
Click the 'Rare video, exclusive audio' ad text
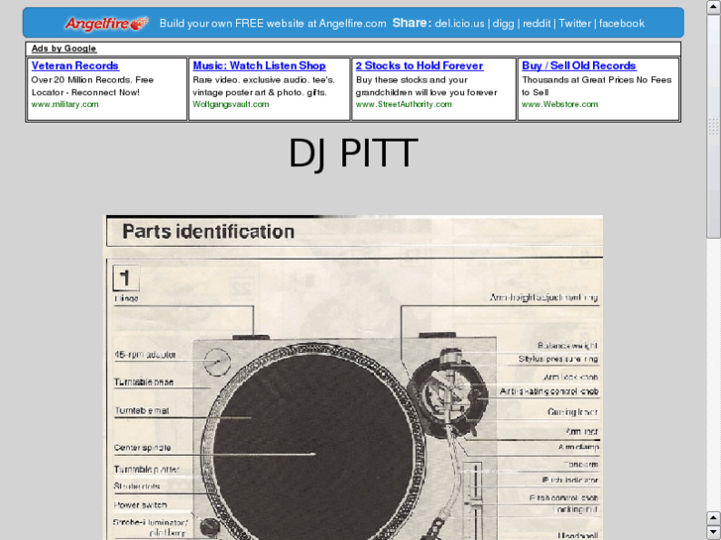tap(264, 86)
